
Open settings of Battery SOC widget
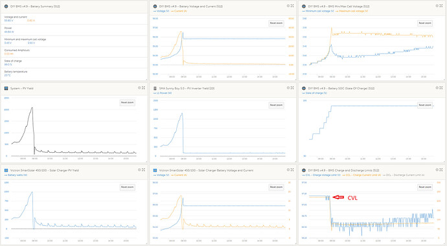coord(437,87)
